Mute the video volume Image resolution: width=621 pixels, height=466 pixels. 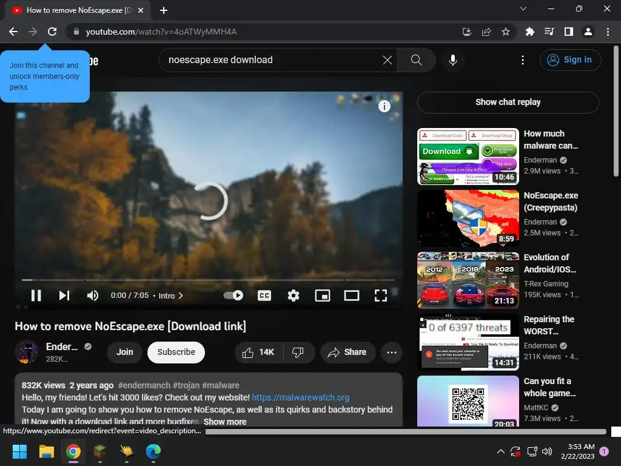pyautogui.click(x=93, y=295)
